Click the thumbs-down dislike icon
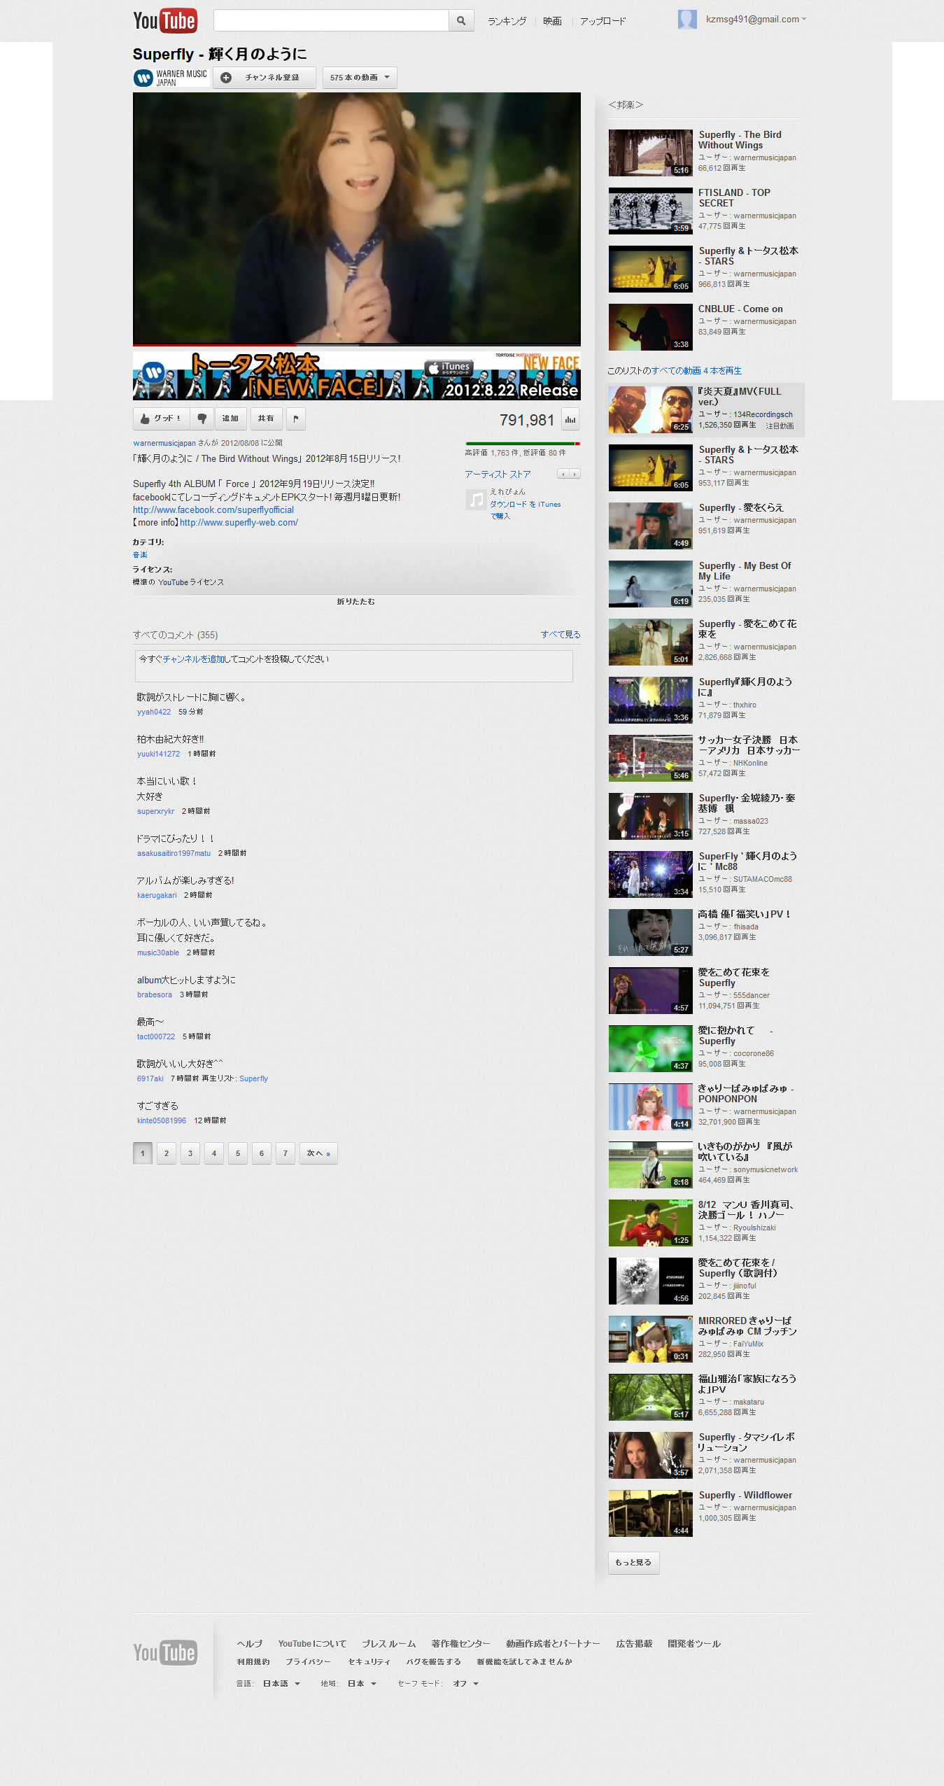 point(202,419)
